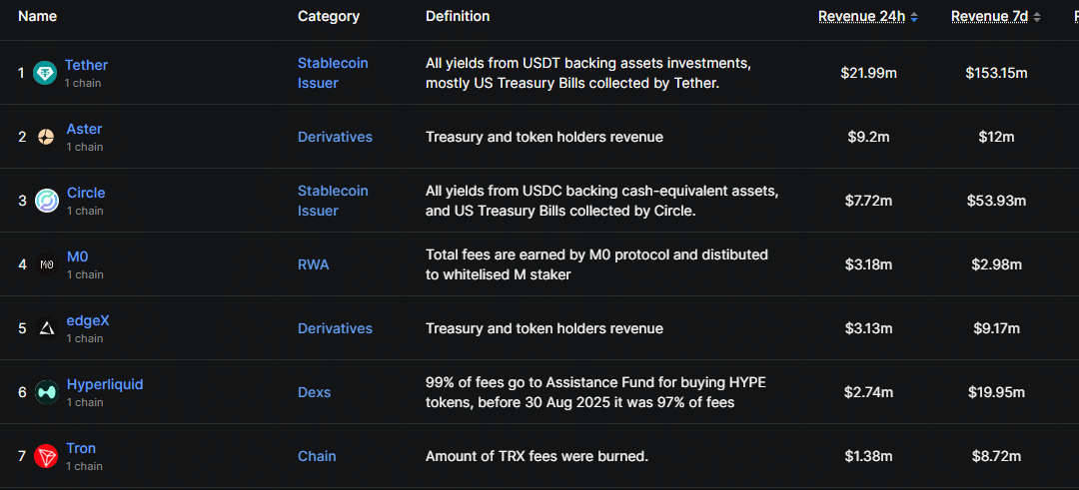Open Stablecoin Issuer category for Tether
This screenshot has height=490, width=1079.
tap(333, 73)
